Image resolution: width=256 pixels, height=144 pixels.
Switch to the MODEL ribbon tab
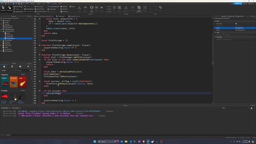tap(32, 4)
